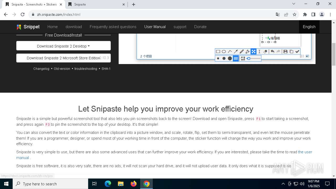Open a new browser tab
The image size is (336, 189).
(134, 4)
